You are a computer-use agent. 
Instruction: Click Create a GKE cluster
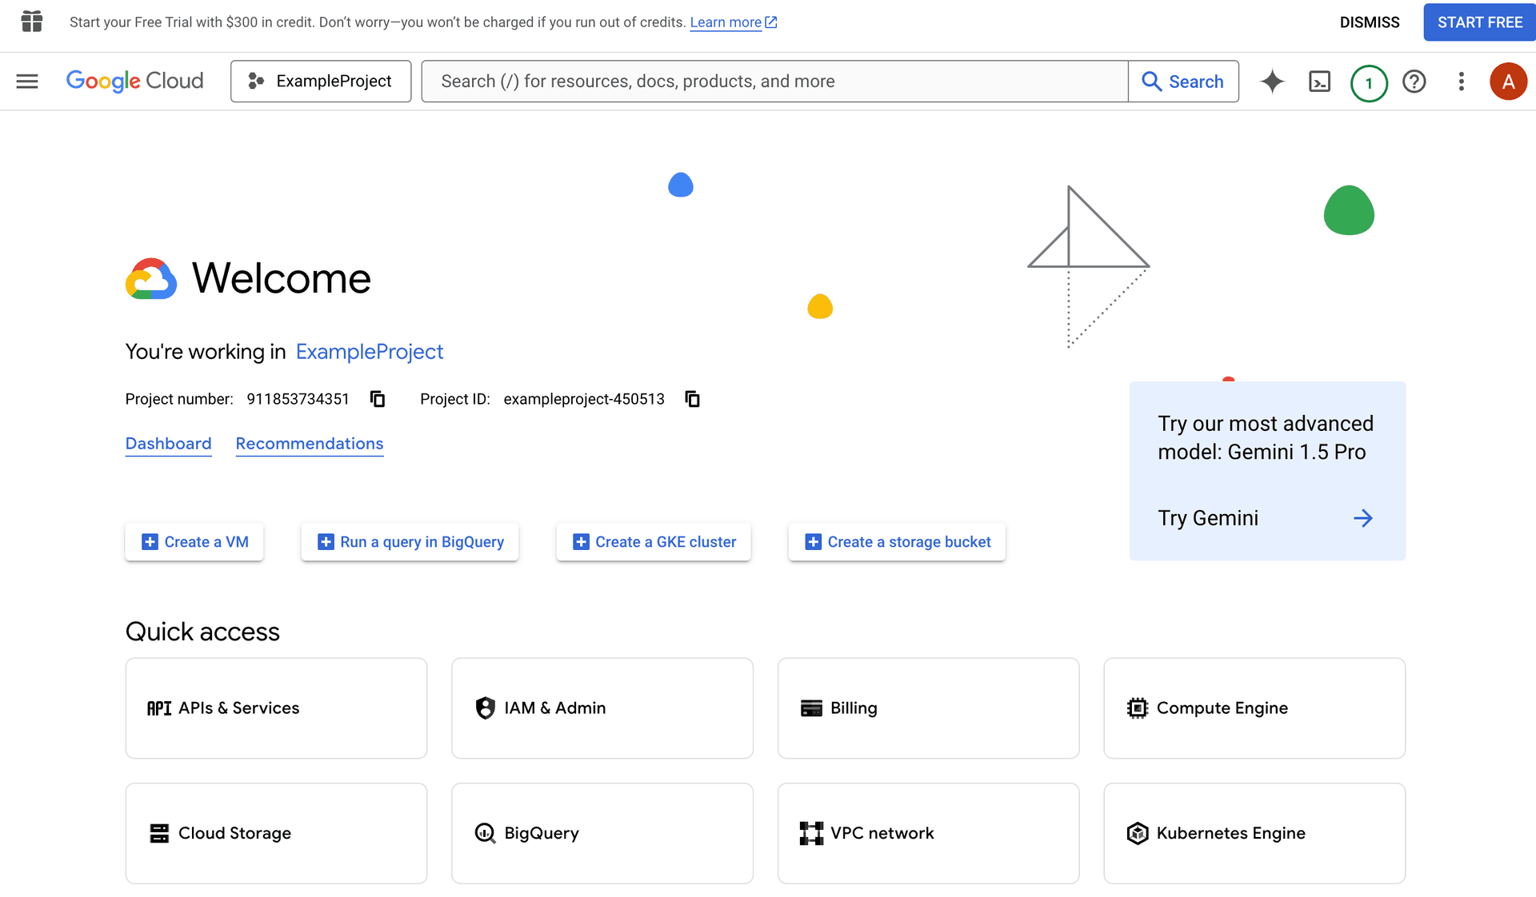[653, 542]
